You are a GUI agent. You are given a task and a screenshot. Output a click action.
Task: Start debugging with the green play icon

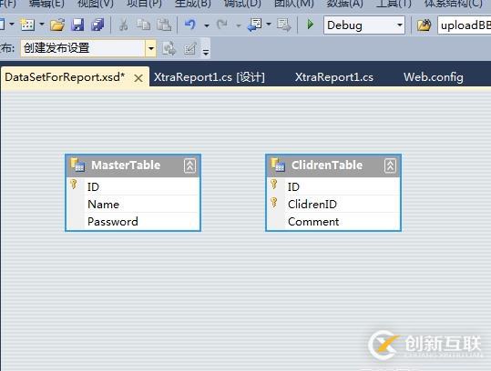click(x=310, y=25)
